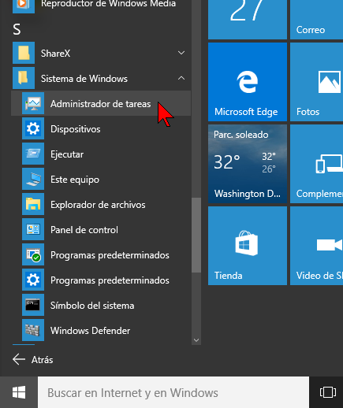Screen dimensions: 343x408
Task: Open Este equipo computer icon
Action: (33, 180)
